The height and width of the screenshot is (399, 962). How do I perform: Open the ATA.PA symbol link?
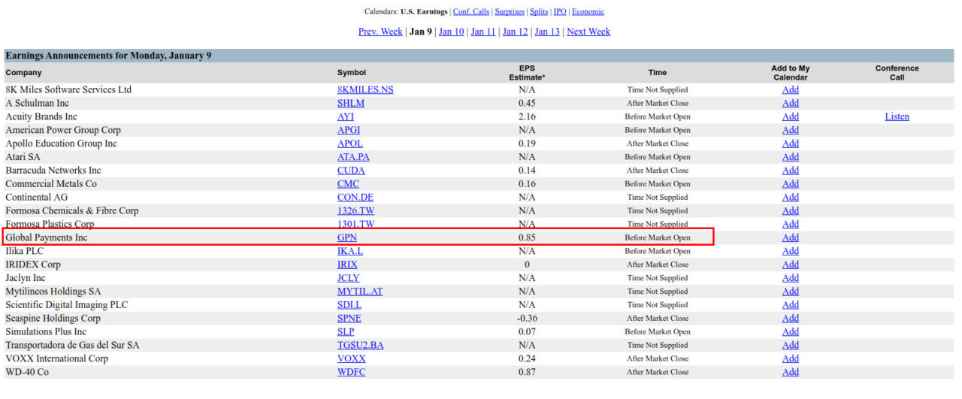point(353,158)
